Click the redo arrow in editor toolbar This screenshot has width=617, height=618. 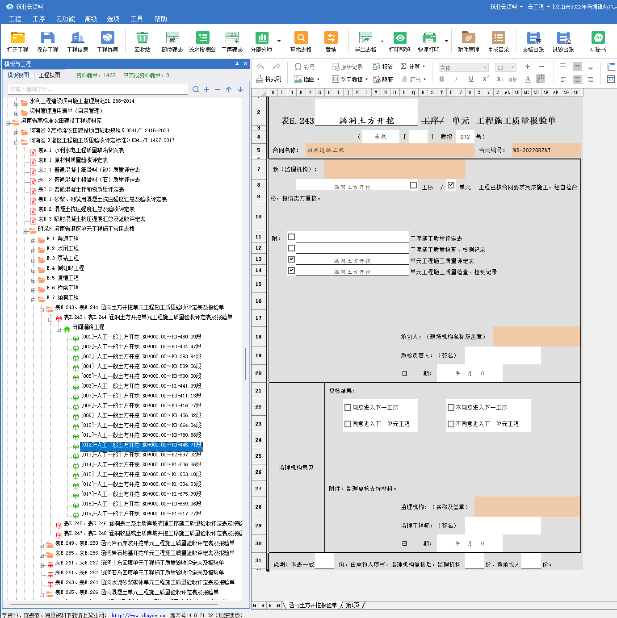tap(277, 67)
